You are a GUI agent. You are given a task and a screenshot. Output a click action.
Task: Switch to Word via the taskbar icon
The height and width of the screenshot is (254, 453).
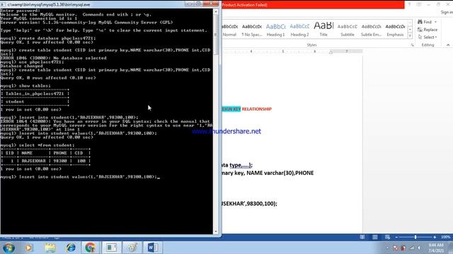coord(152,248)
